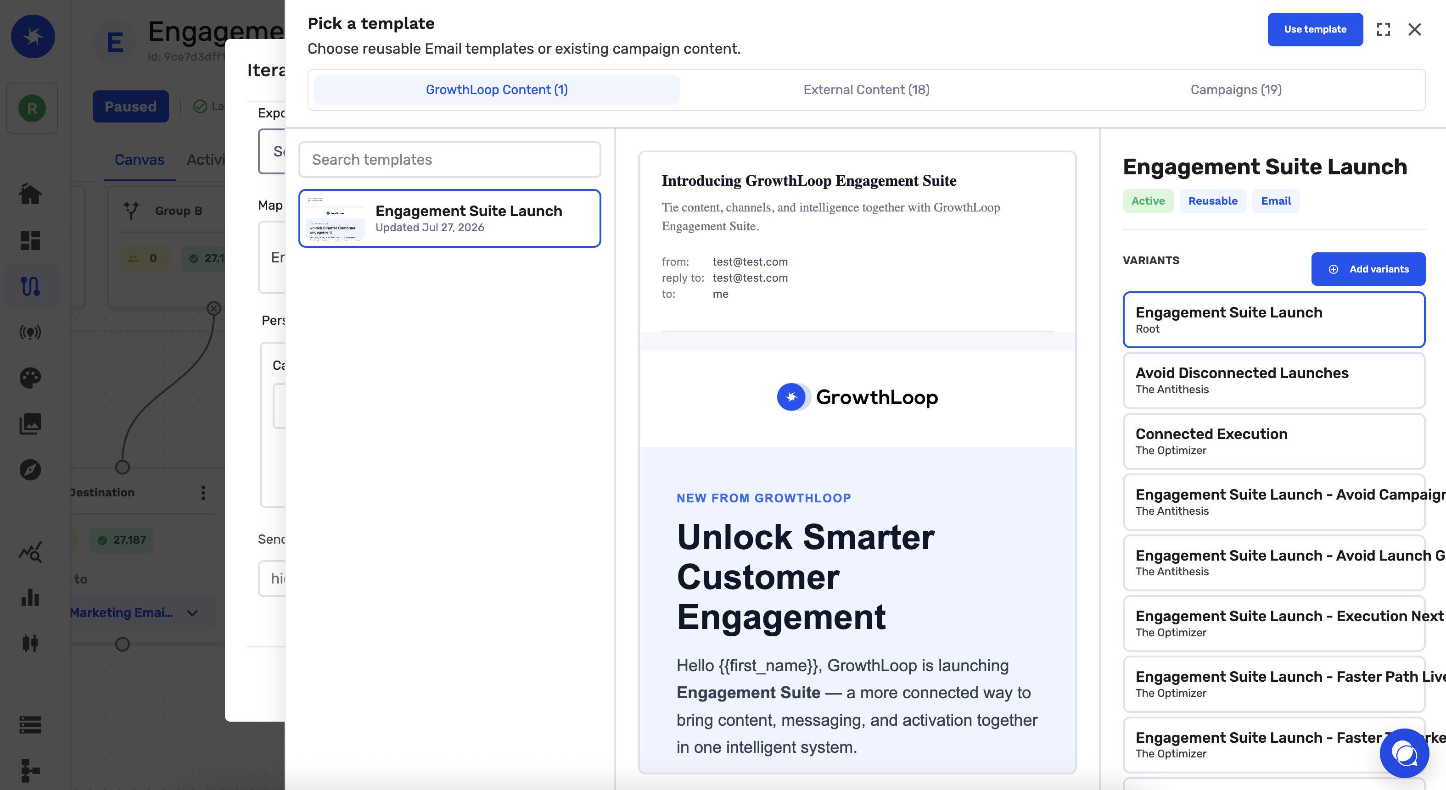The height and width of the screenshot is (790, 1446).
Task: Open the image library icon
Action: [30, 424]
